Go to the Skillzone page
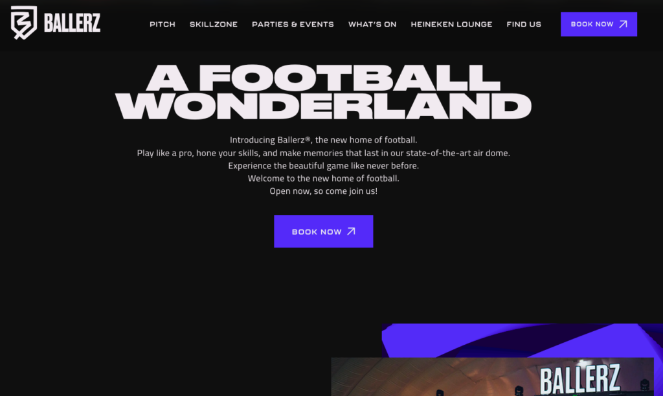The image size is (663, 396). pos(214,25)
